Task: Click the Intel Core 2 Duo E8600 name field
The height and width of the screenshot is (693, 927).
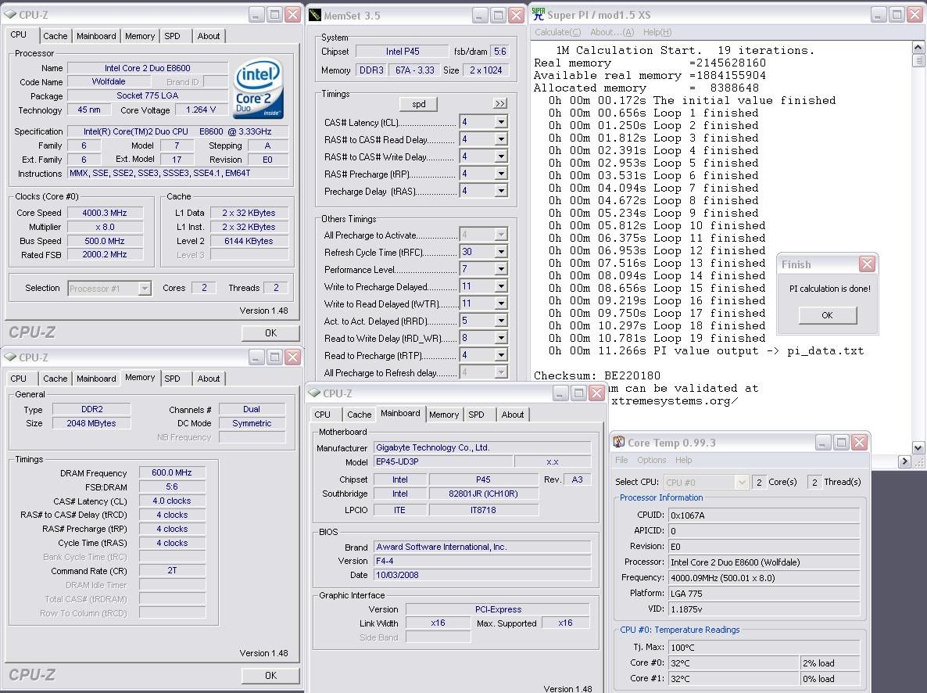Action: tap(147, 68)
